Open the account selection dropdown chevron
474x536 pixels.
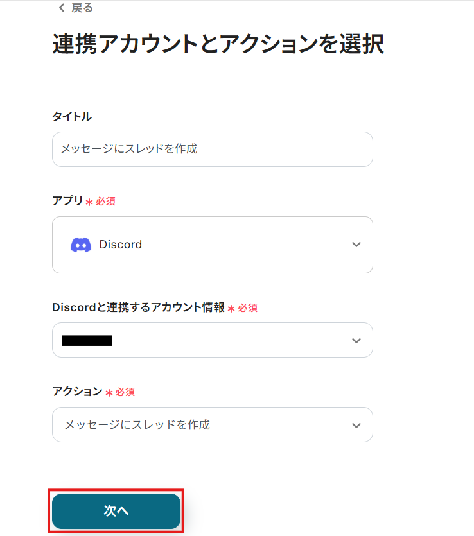tap(356, 340)
